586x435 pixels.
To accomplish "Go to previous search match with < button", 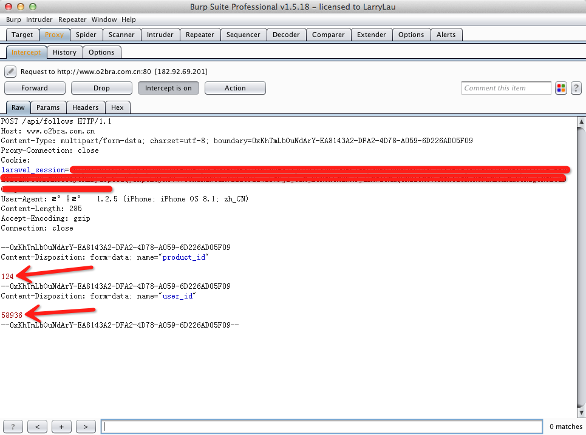I will point(38,427).
